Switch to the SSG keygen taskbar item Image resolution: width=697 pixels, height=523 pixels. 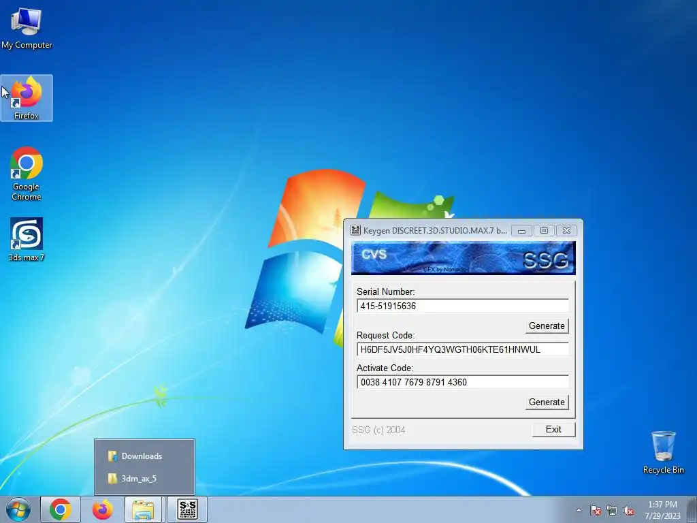[187, 509]
